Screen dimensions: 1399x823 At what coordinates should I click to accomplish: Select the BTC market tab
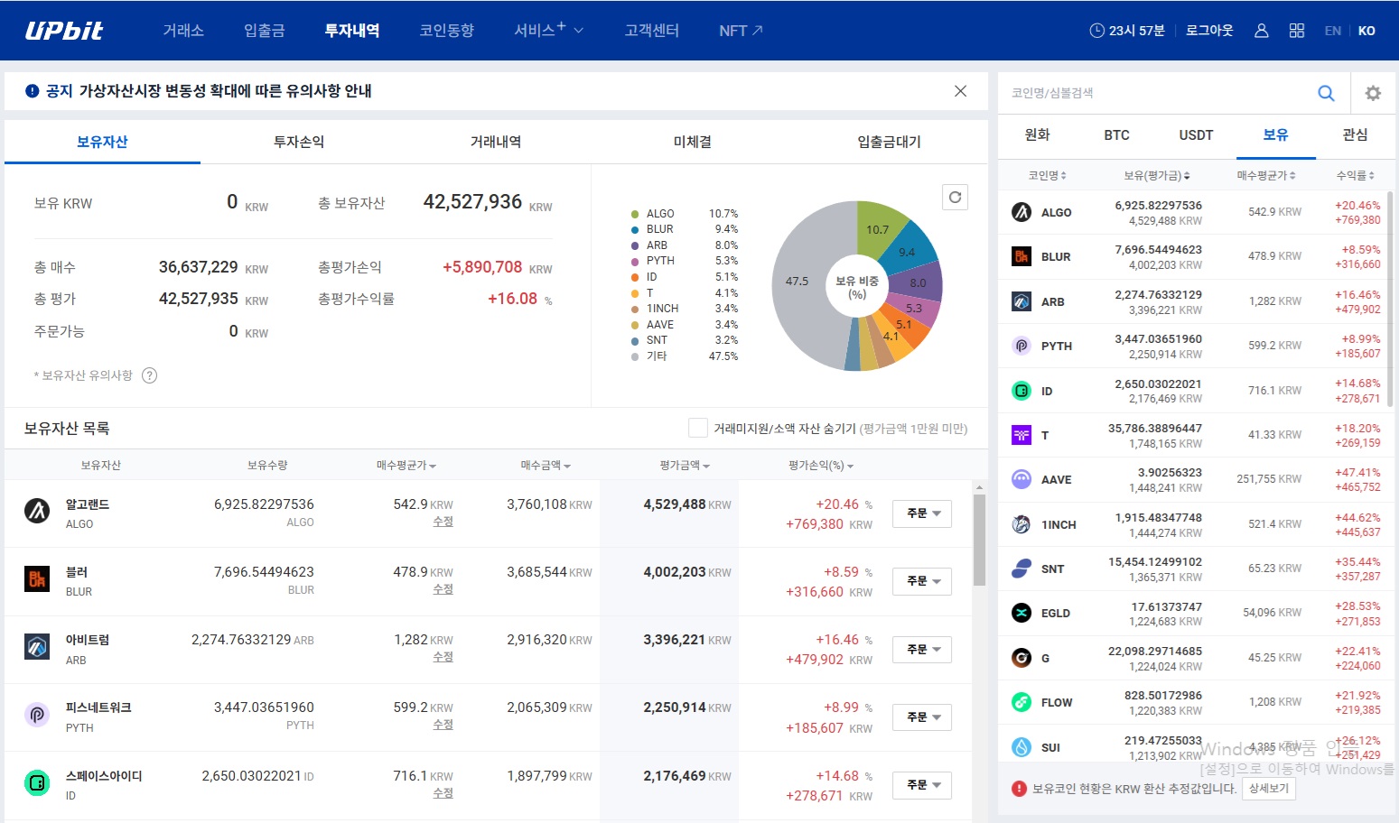coord(1117,135)
